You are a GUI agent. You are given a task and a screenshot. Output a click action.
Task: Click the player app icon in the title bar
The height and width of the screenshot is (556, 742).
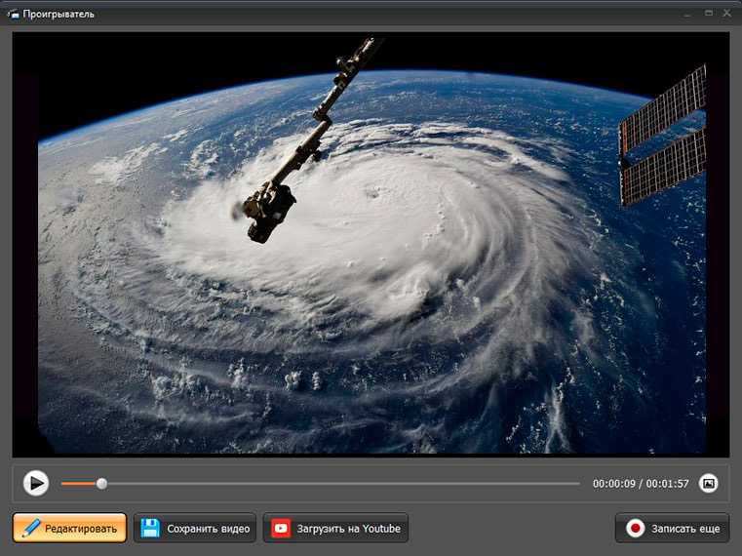13,14
